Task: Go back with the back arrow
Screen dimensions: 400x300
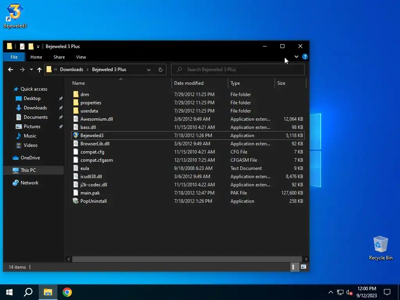Action: 11,70
